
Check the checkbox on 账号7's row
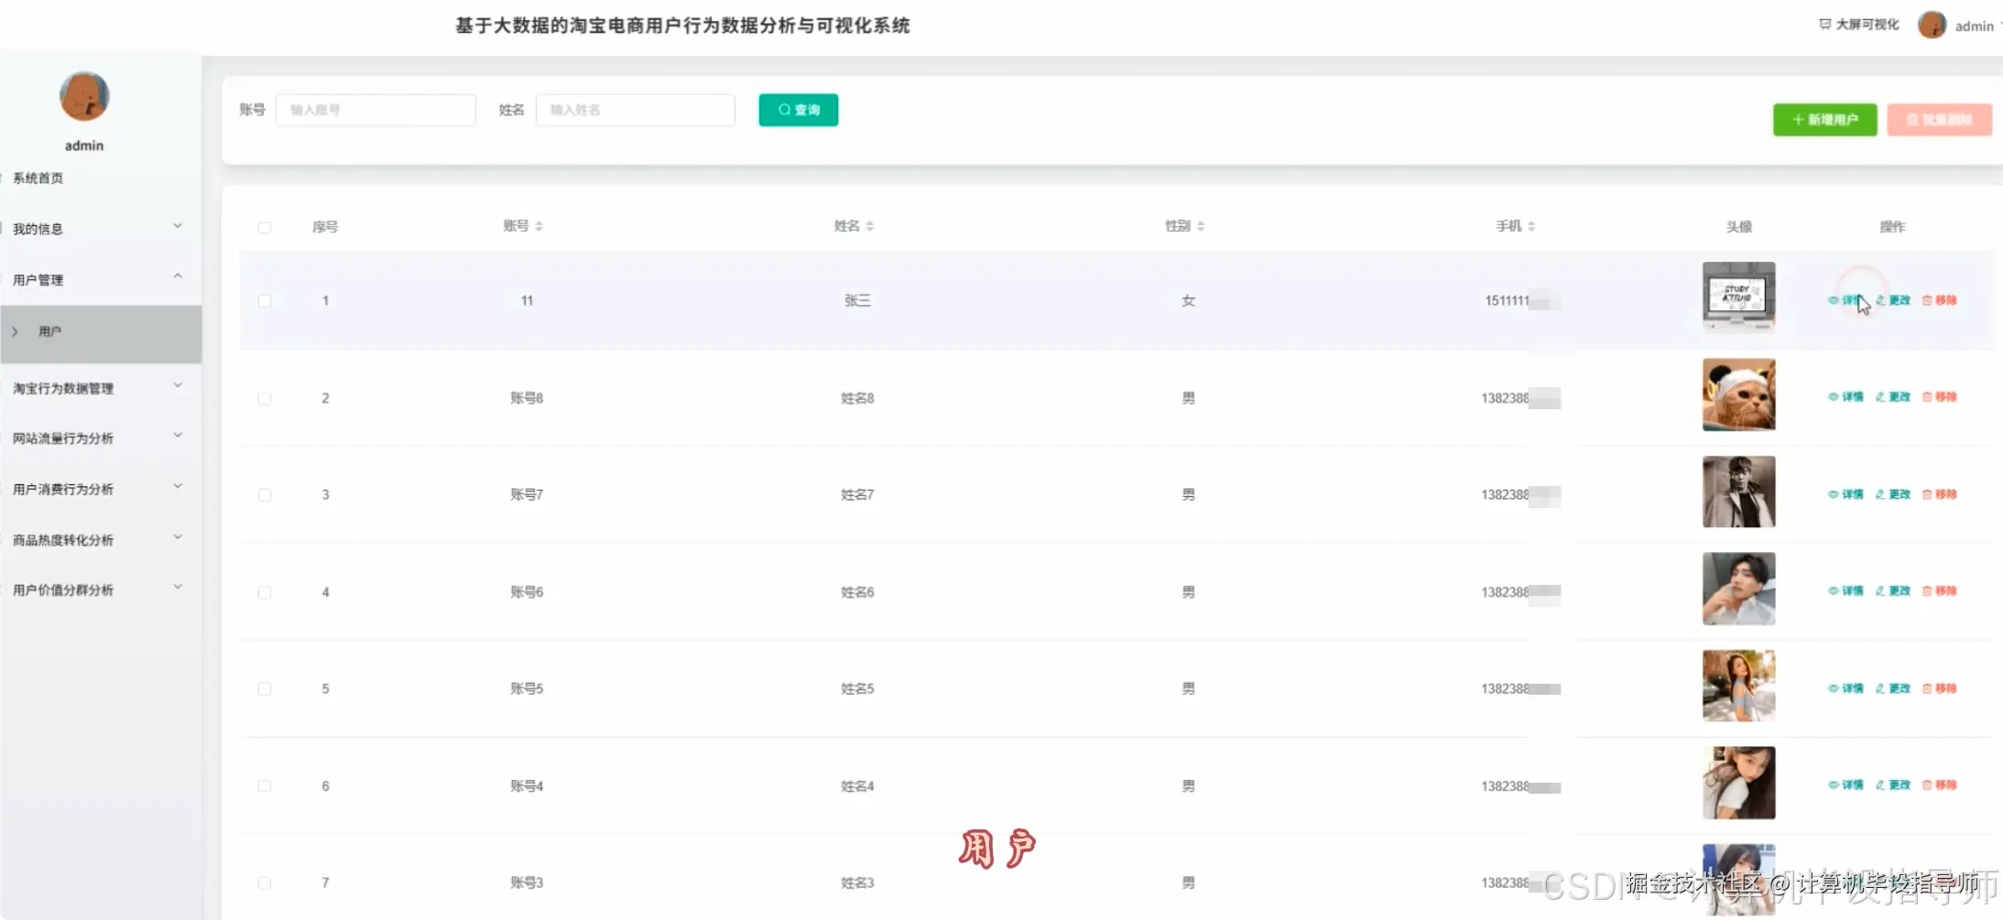(265, 494)
